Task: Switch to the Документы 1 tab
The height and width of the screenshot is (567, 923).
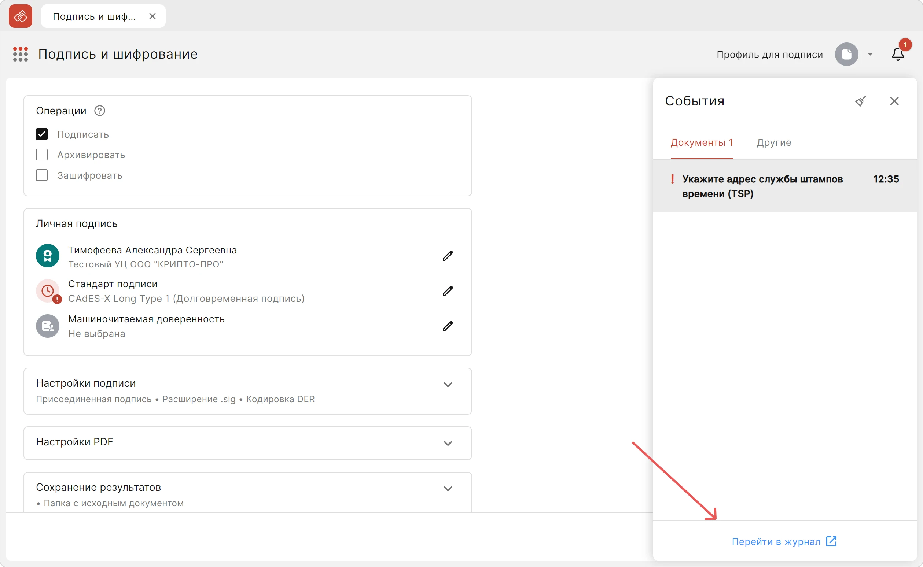Action: (x=702, y=142)
